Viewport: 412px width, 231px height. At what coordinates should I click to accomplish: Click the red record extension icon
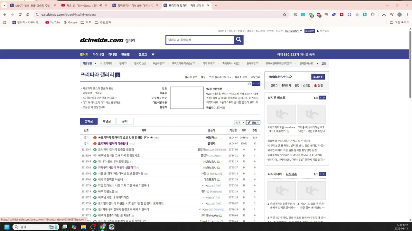click(342, 14)
